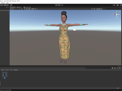Click Prefabs in the breadcrumb
The image size is (122, 91).
tap(16, 70)
